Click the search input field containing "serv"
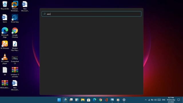 [91, 14]
